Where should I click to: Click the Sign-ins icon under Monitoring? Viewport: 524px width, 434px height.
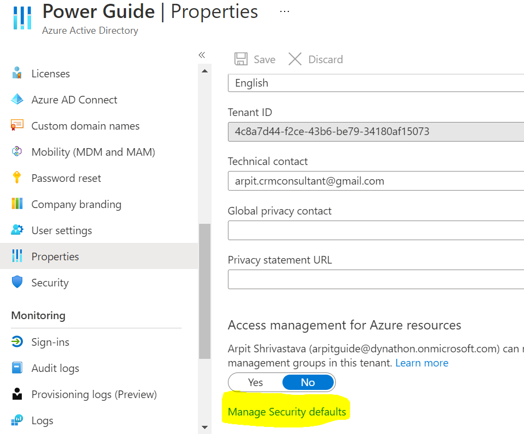tap(17, 342)
